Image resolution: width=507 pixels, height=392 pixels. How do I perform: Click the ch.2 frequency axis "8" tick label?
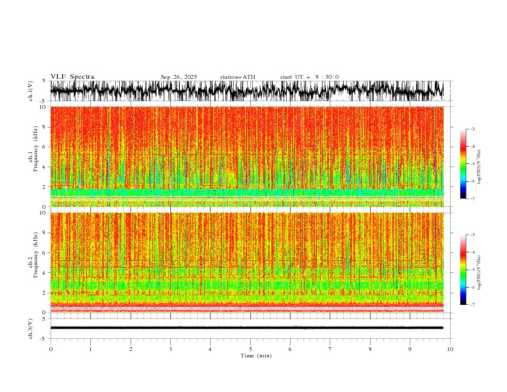(45, 233)
